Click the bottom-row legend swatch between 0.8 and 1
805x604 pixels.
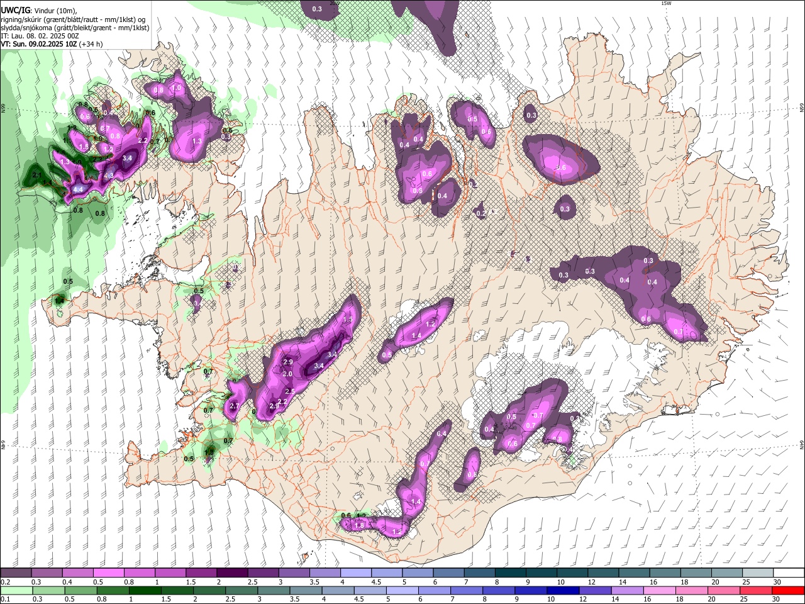tap(113, 590)
